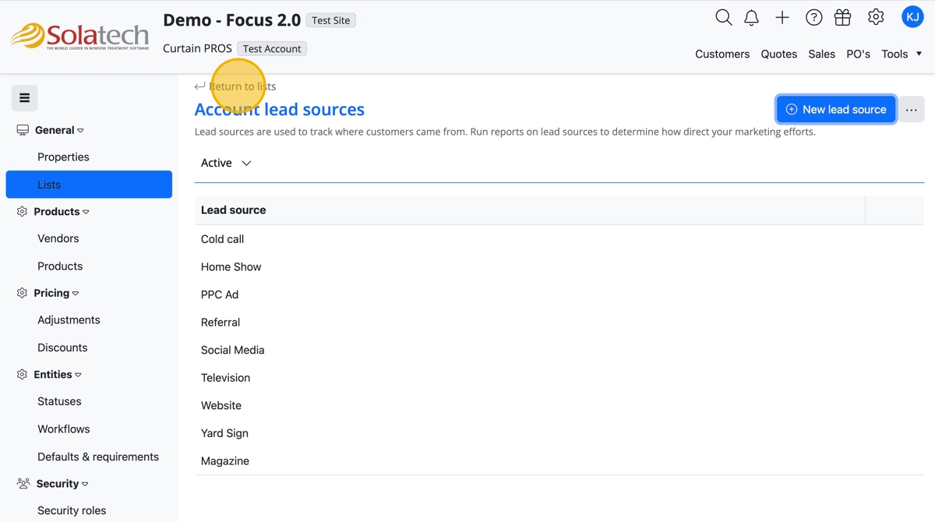Viewport: 935px width, 522px height.
Task: Open more options ellipsis button
Action: click(911, 110)
